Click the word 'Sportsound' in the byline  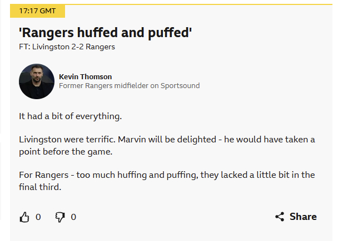181,86
